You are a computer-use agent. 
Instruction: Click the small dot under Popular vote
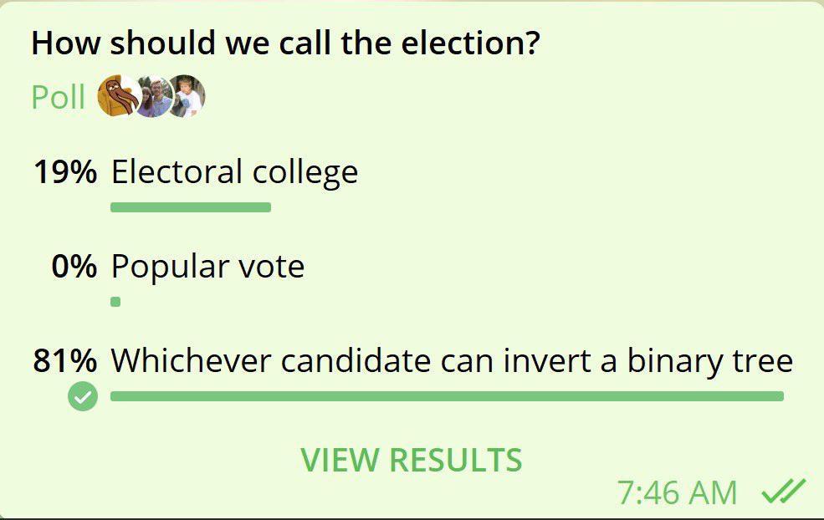115,302
